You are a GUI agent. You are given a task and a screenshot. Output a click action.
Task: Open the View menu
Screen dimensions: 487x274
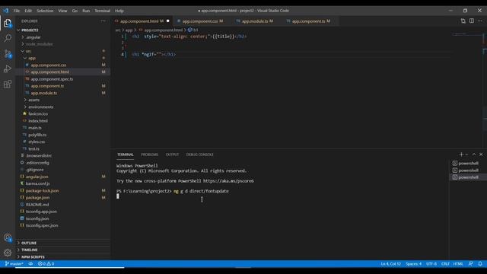point(62,11)
